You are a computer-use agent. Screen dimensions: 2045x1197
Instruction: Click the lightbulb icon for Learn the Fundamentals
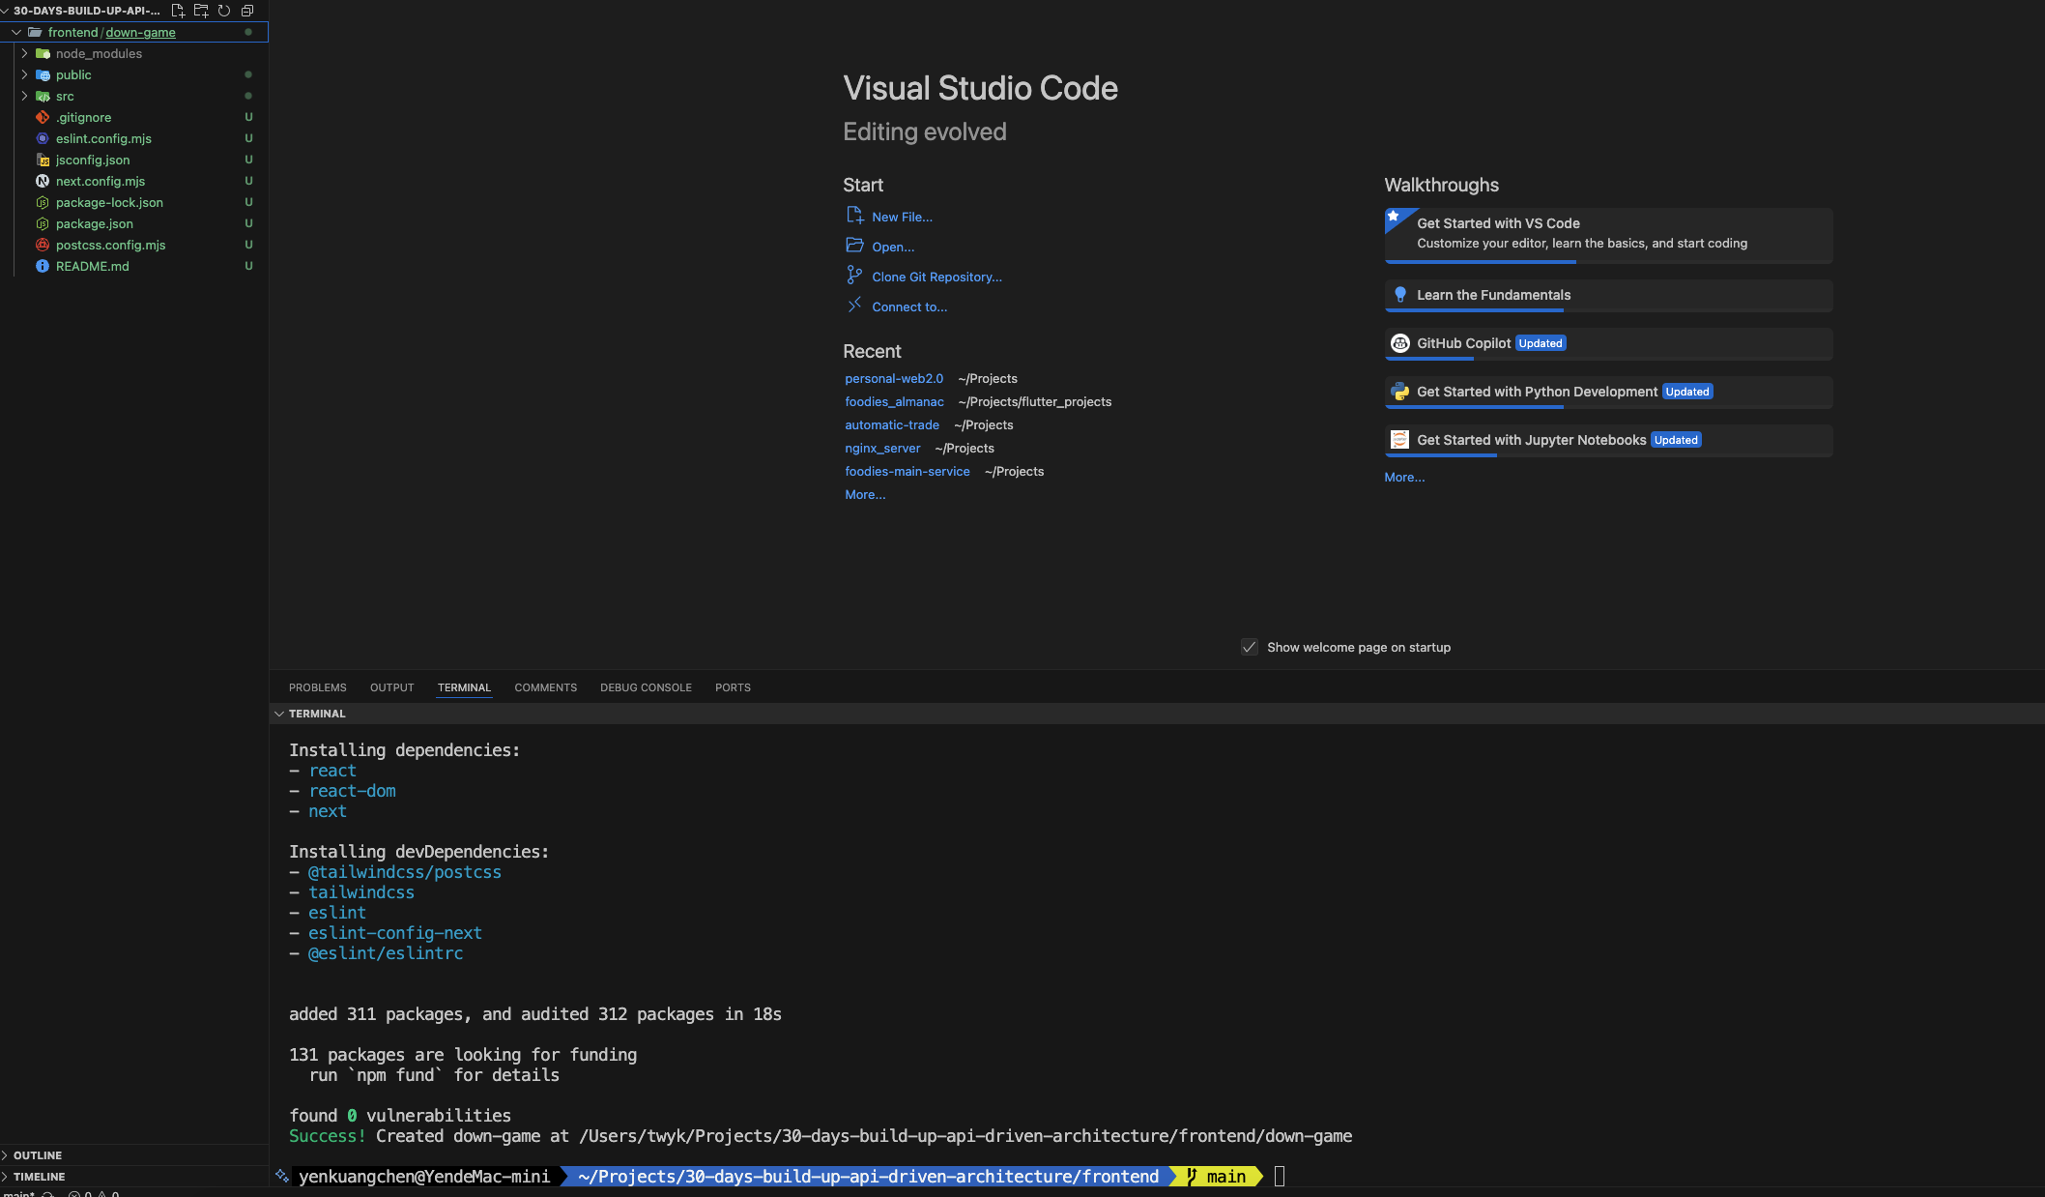[1399, 295]
